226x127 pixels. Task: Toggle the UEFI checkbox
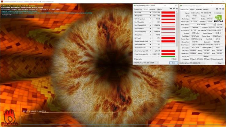(218, 25)
